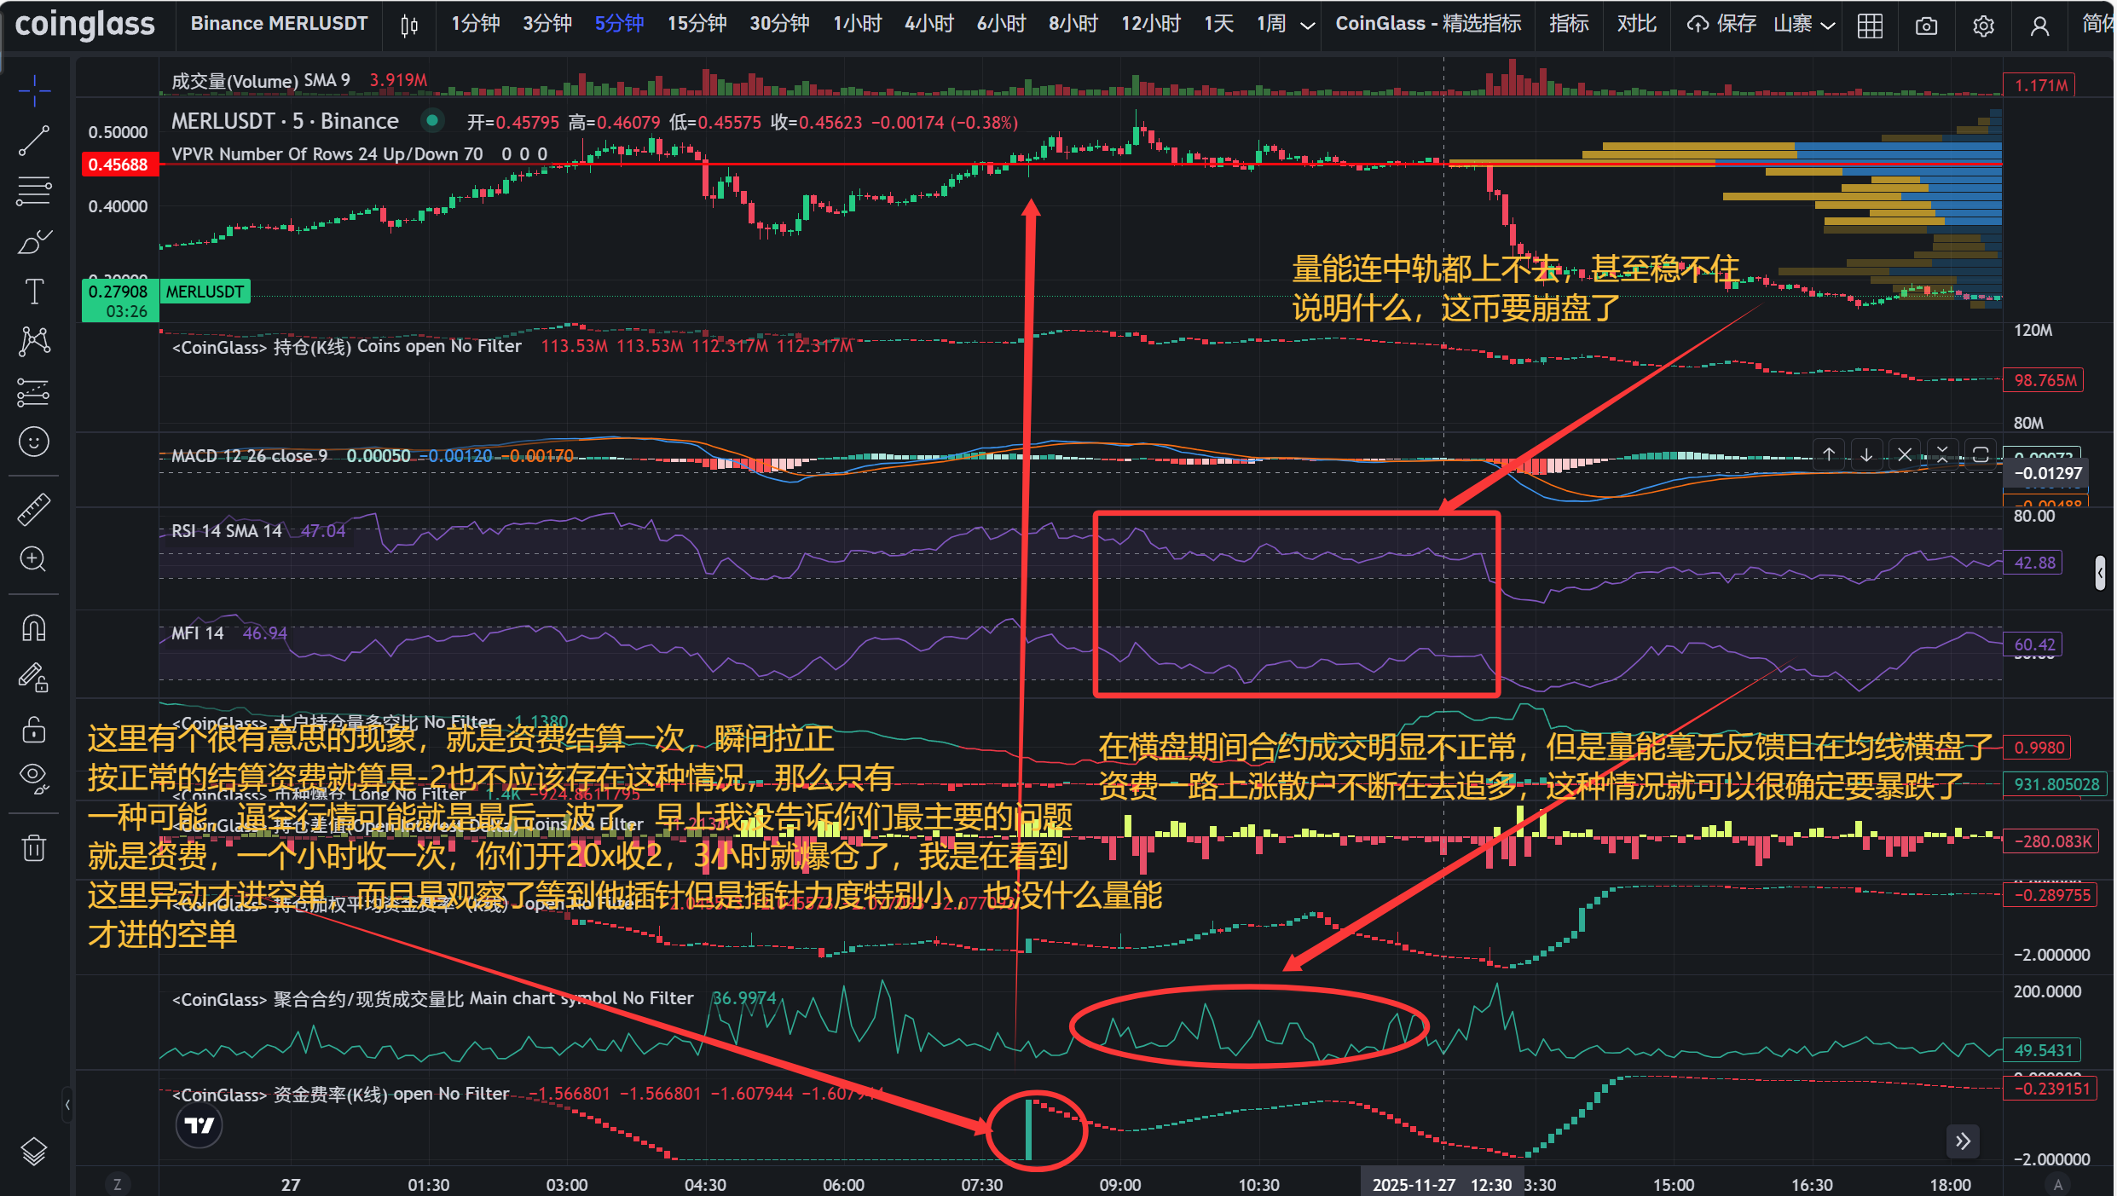Open the 山寨 layout dropdown
This screenshot has width=2117, height=1196.
click(x=1803, y=25)
